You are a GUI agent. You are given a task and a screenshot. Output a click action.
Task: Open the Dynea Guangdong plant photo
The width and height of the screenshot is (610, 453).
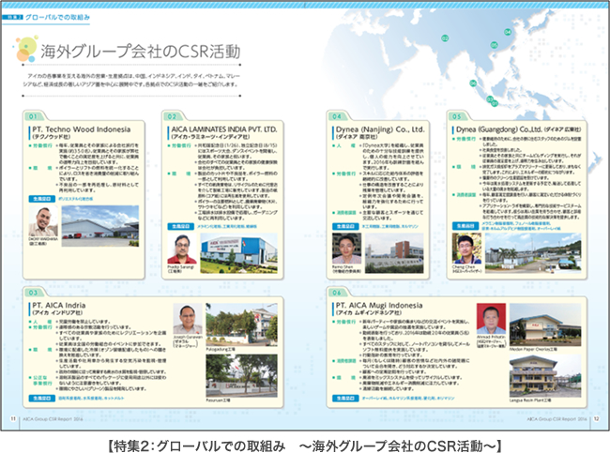click(533, 252)
